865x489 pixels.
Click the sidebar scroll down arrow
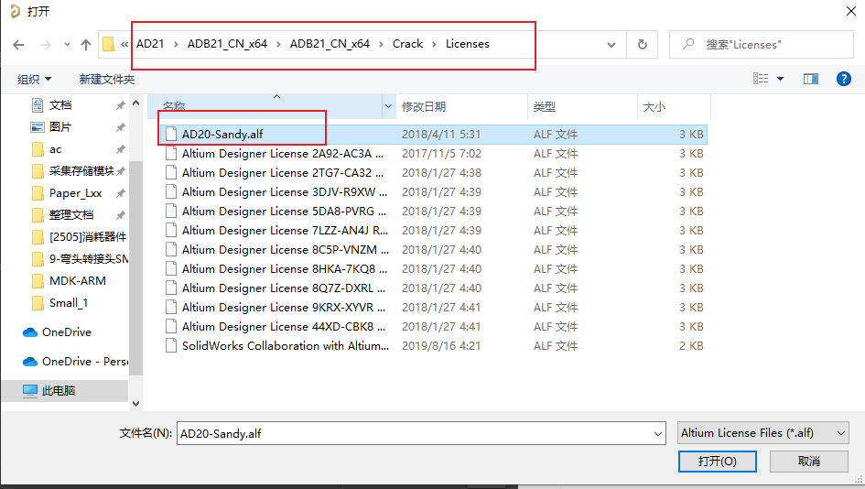[x=136, y=404]
